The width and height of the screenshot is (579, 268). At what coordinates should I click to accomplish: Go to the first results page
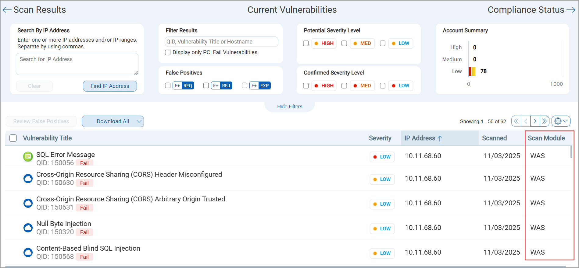tap(516, 121)
